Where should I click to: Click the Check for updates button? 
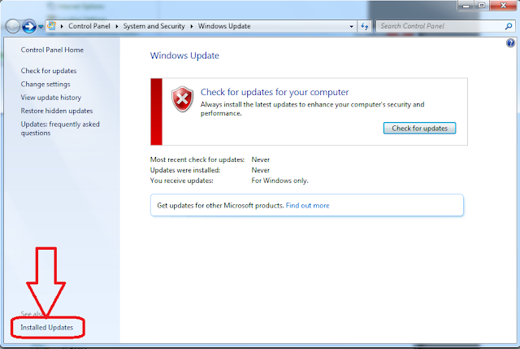click(x=419, y=129)
